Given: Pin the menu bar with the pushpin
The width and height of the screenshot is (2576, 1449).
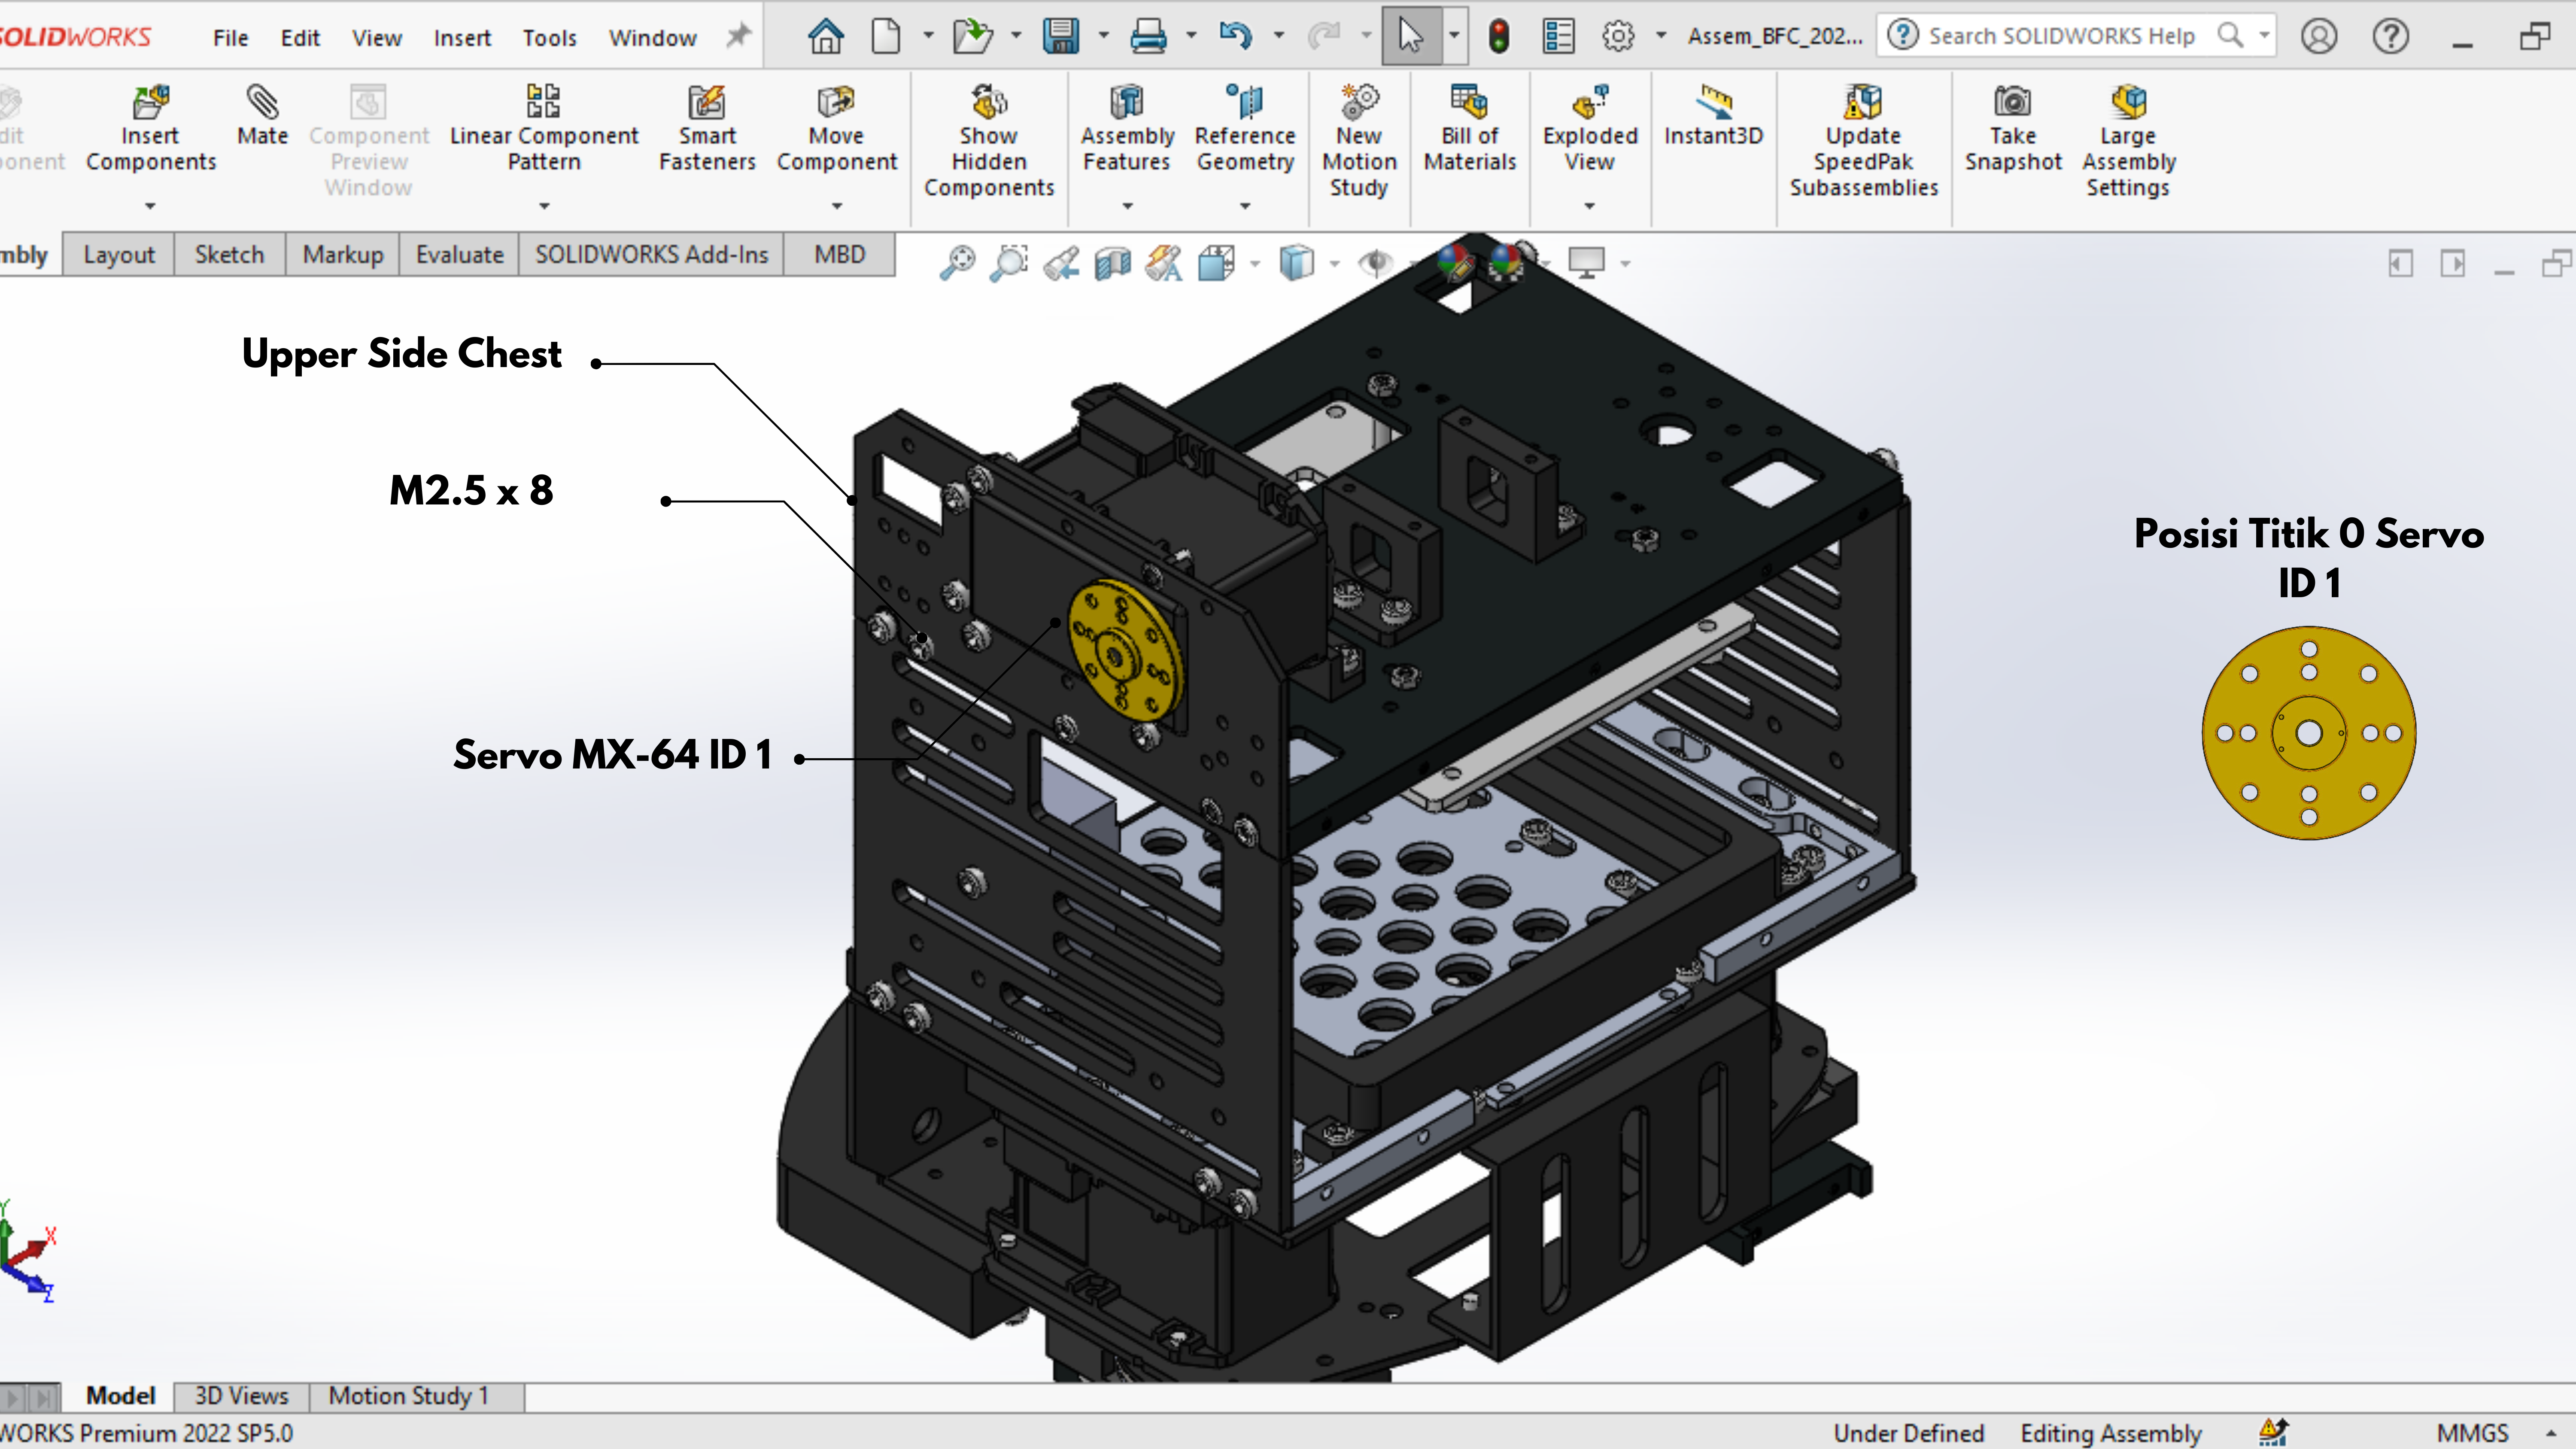Looking at the screenshot, I should pos(738,36).
